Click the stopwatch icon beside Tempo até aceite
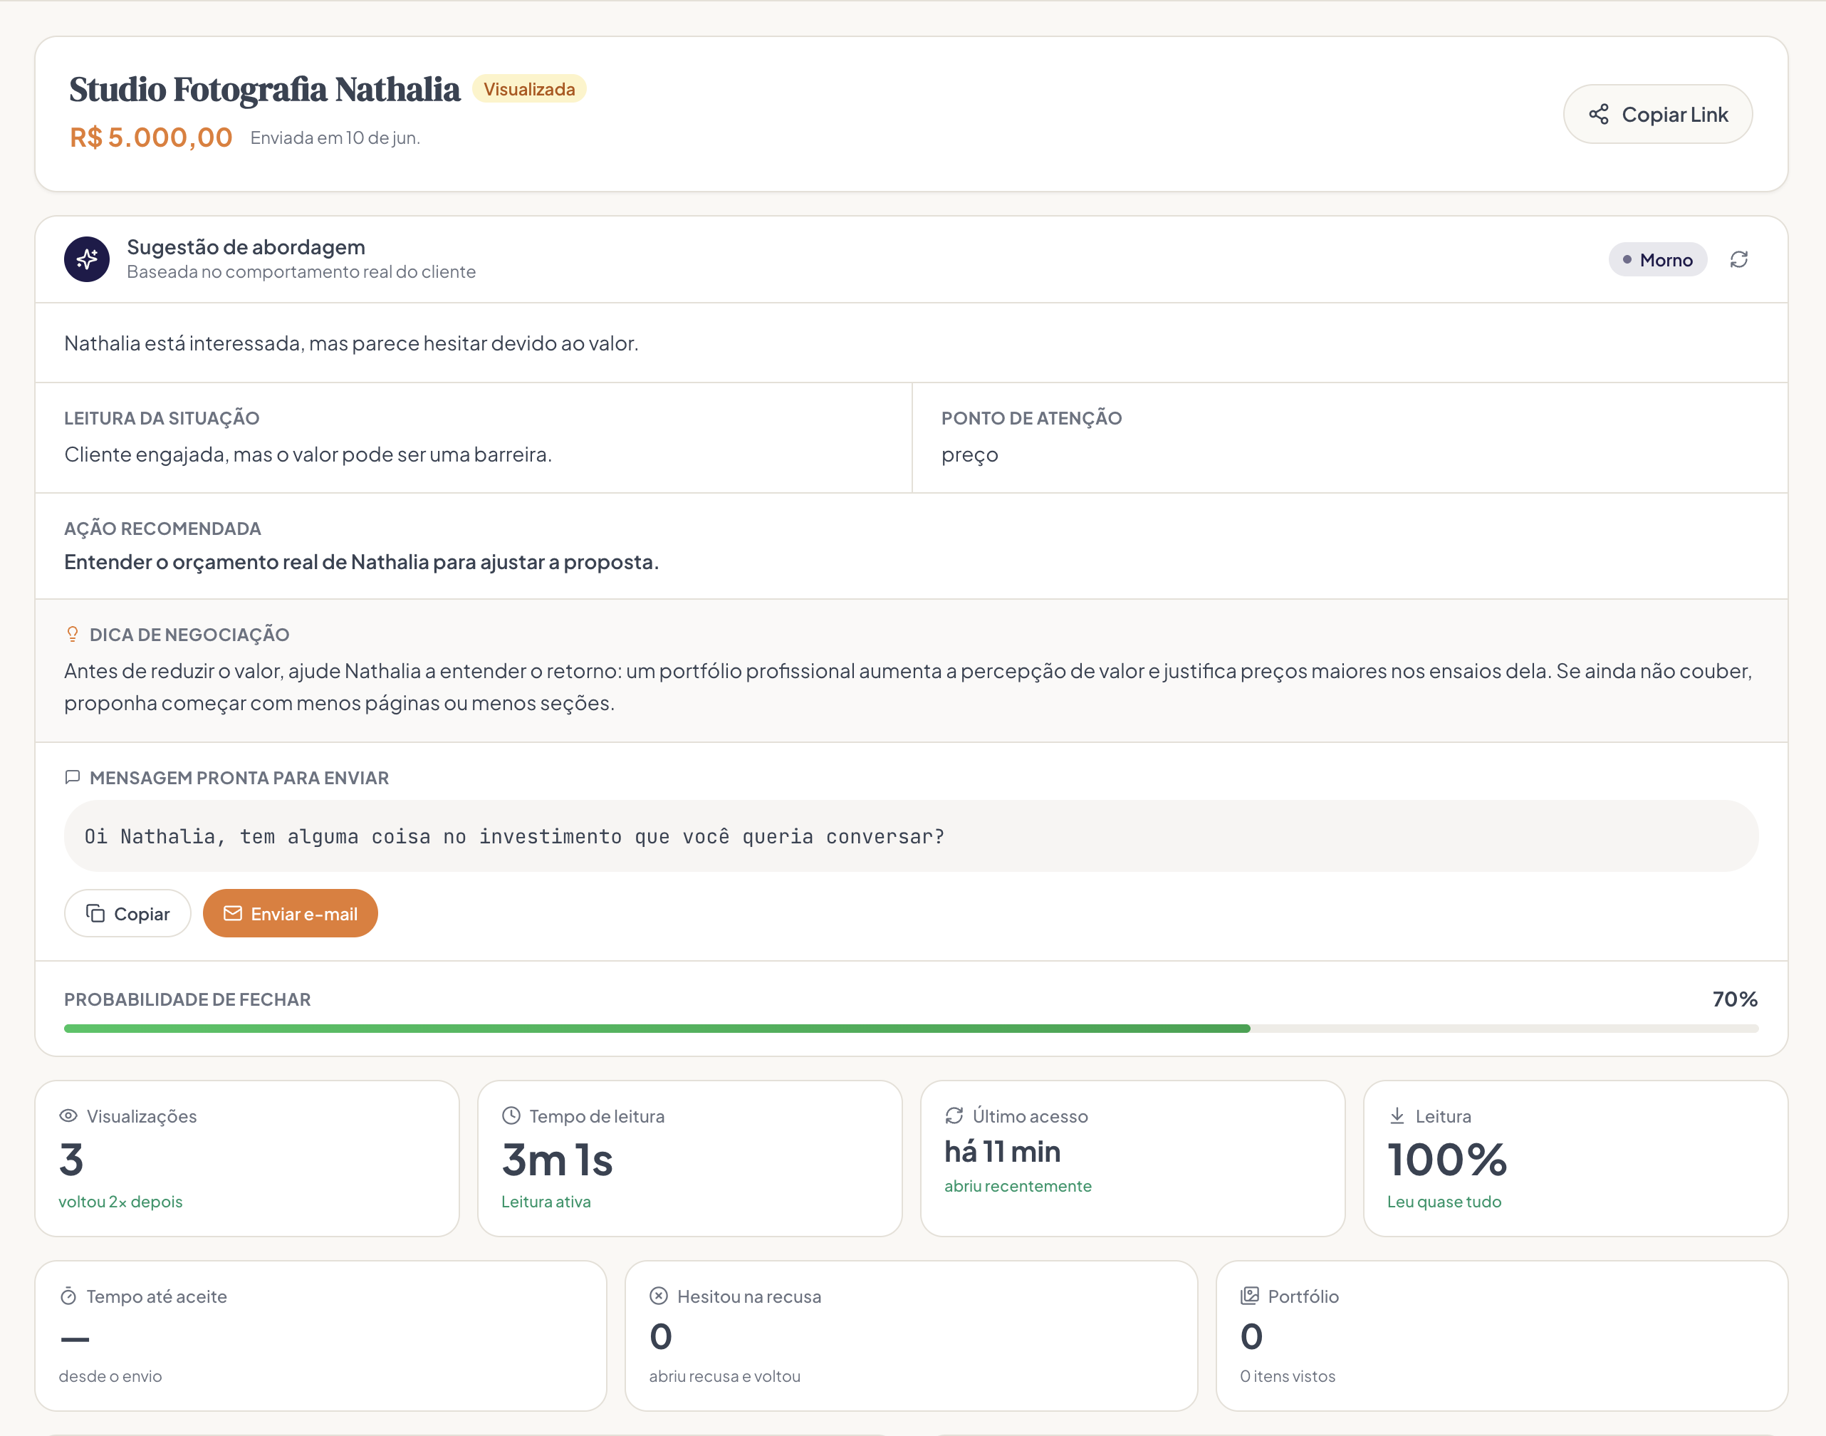Screen dimensions: 1826x1436 click(68, 1296)
